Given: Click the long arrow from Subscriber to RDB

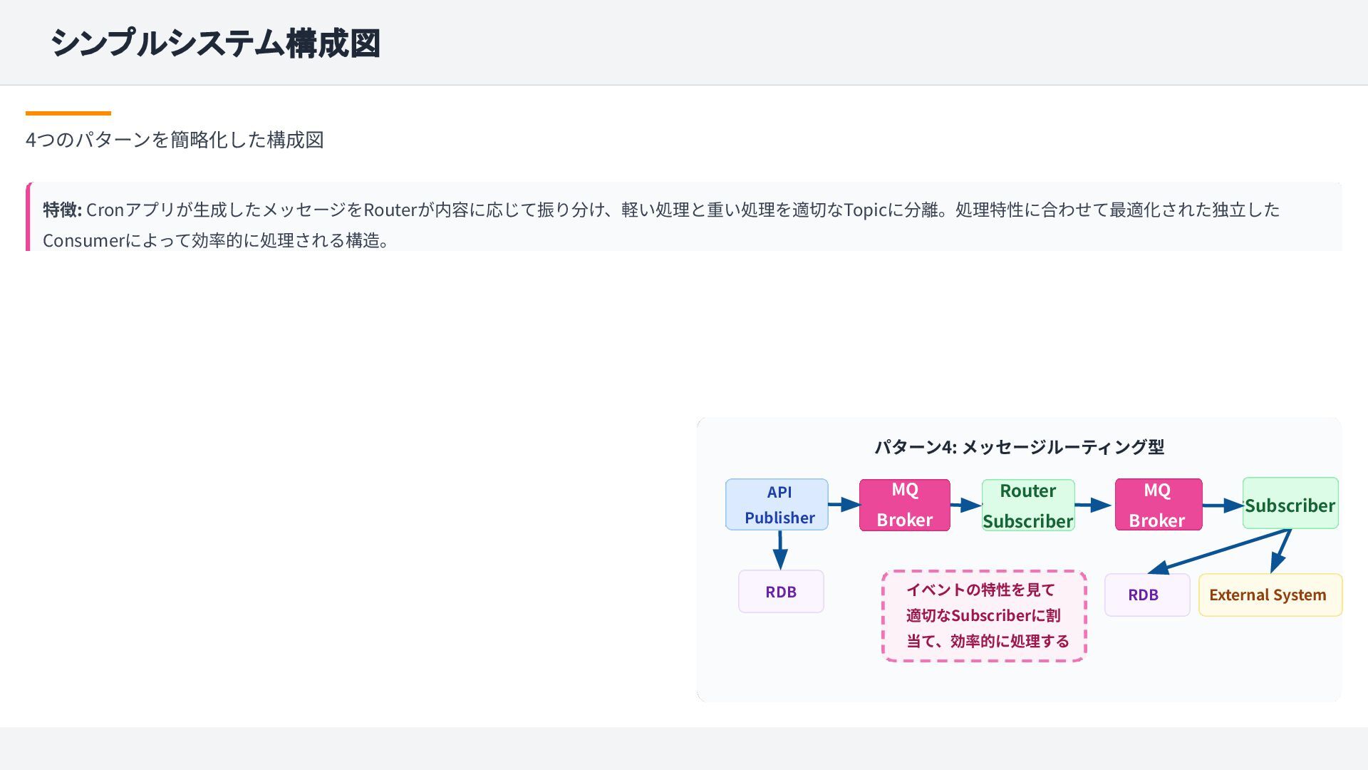Looking at the screenshot, I should pyautogui.click(x=1218, y=551).
